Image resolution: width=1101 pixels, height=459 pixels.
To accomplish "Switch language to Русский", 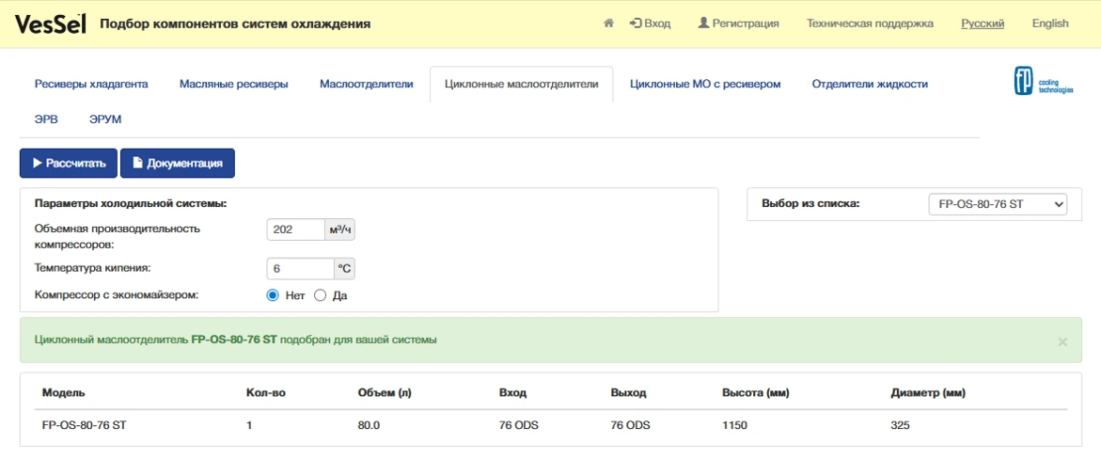I will point(983,24).
